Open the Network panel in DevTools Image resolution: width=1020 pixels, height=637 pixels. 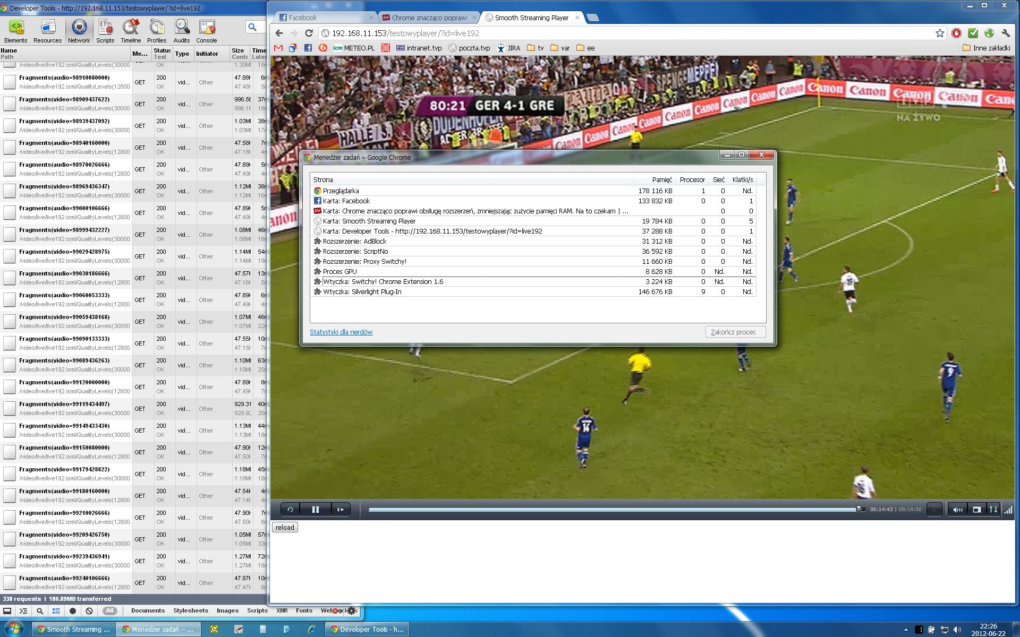coord(79,31)
